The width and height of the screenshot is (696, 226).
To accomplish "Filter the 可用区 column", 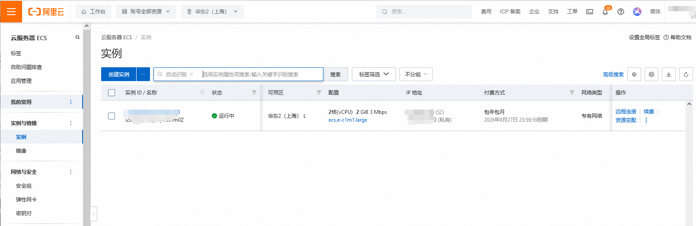I will pos(319,92).
